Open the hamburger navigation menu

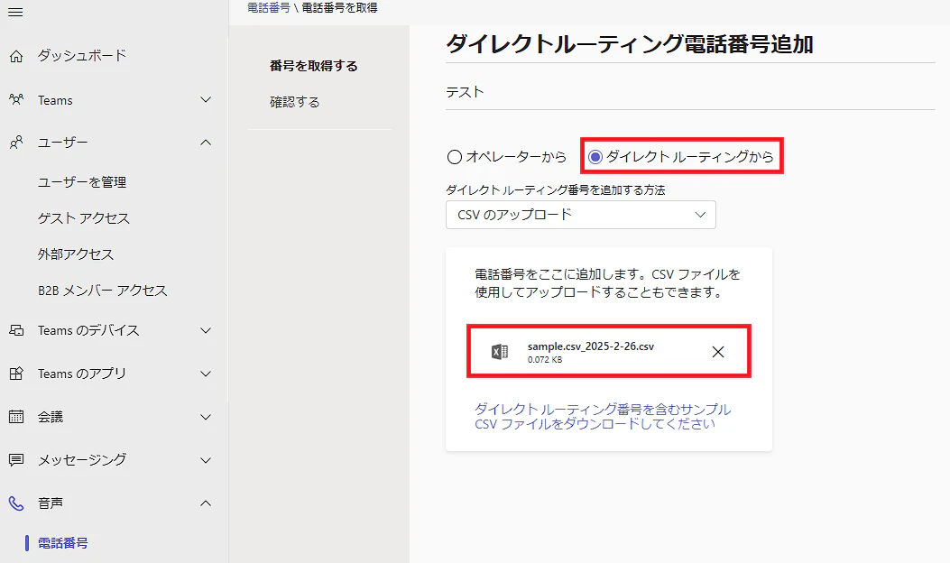15,12
